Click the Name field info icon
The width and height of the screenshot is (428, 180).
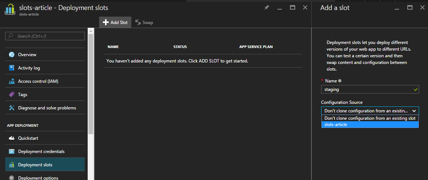click(x=340, y=81)
